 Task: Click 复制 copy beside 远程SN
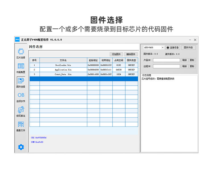pyautogui.click(x=192, y=66)
